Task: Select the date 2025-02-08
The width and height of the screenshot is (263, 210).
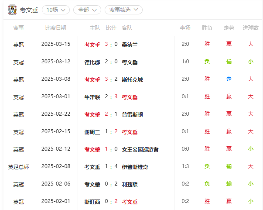Action: click(56, 166)
